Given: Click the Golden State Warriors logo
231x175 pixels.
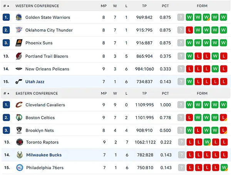Looking at the screenshot, I should (x=19, y=17).
